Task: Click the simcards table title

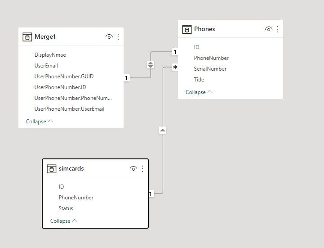Action: tap(71, 168)
